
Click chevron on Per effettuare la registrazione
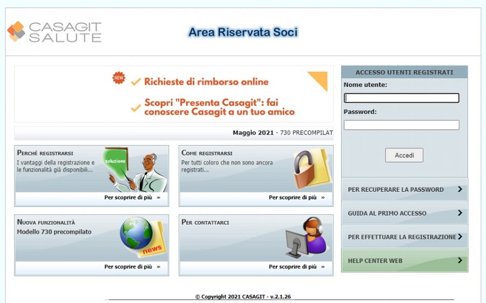pos(460,237)
